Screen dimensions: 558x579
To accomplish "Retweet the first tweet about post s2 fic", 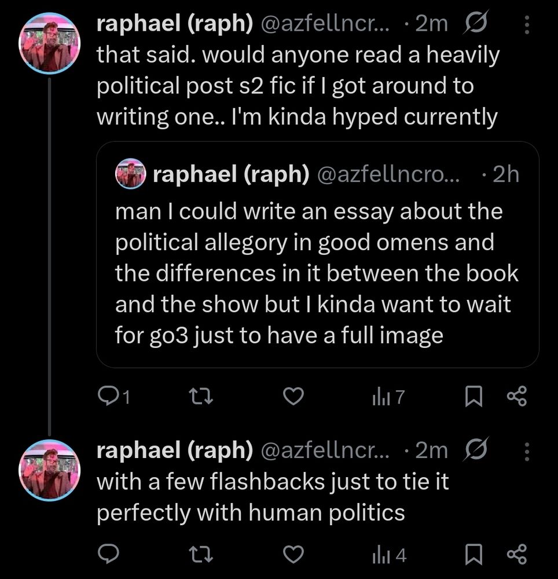I will point(202,397).
